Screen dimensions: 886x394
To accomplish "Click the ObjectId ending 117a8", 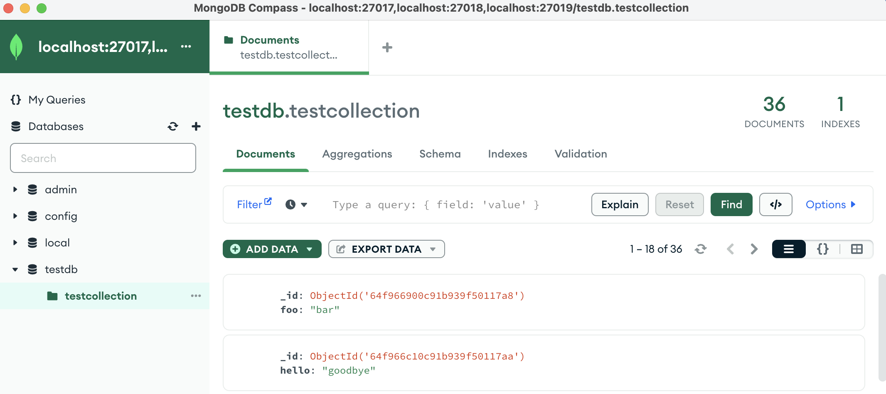I will [x=417, y=295].
